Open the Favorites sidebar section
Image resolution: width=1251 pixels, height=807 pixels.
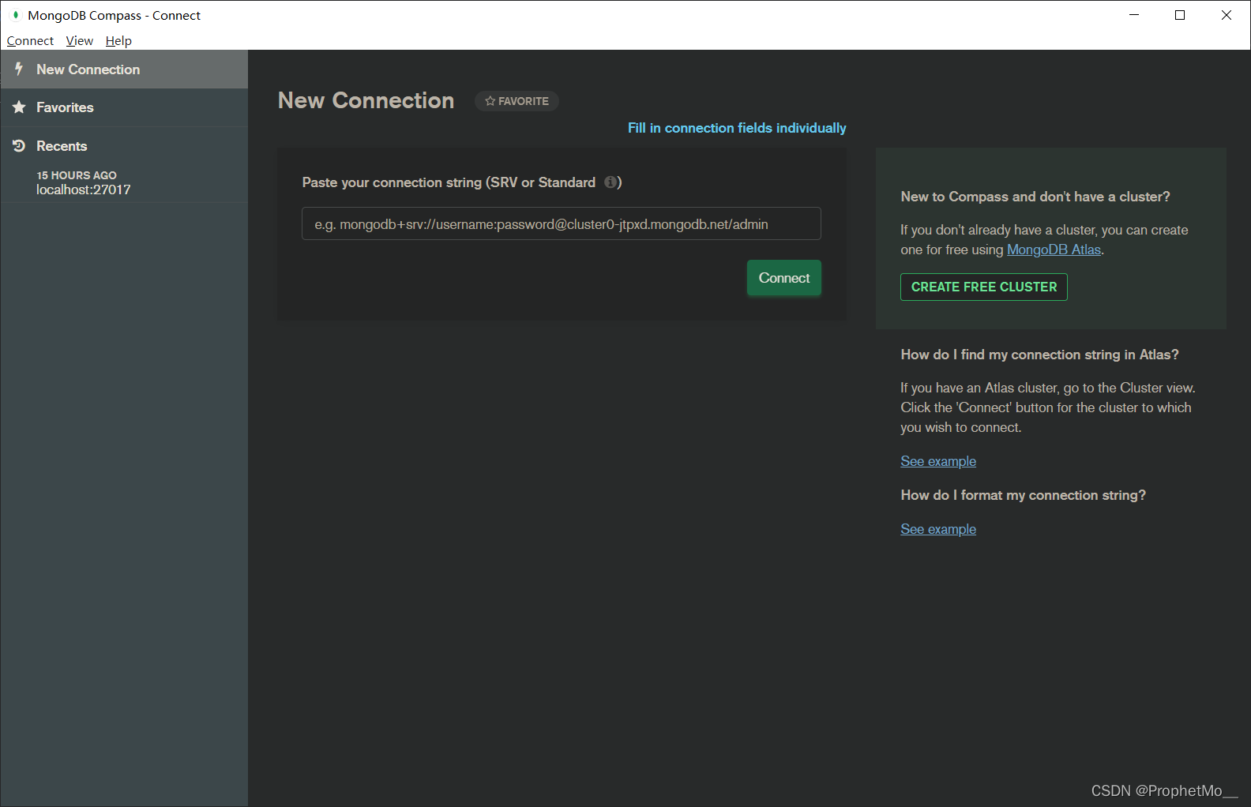(x=124, y=107)
